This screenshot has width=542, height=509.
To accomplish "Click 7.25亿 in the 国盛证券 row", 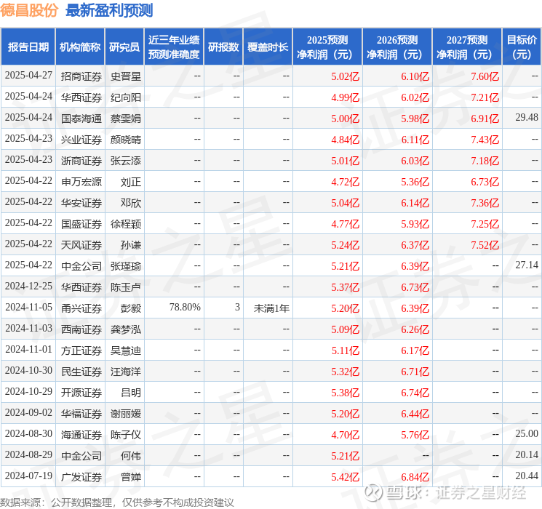I will pyautogui.click(x=485, y=224).
